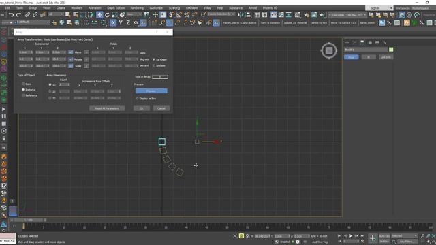Image resolution: width=436 pixels, height=245 pixels.
Task: Open the Modifiers menu
Action: 77,8
